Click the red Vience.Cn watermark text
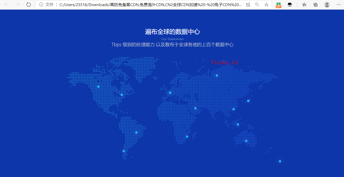The width and height of the screenshot is (344, 177). point(224,62)
